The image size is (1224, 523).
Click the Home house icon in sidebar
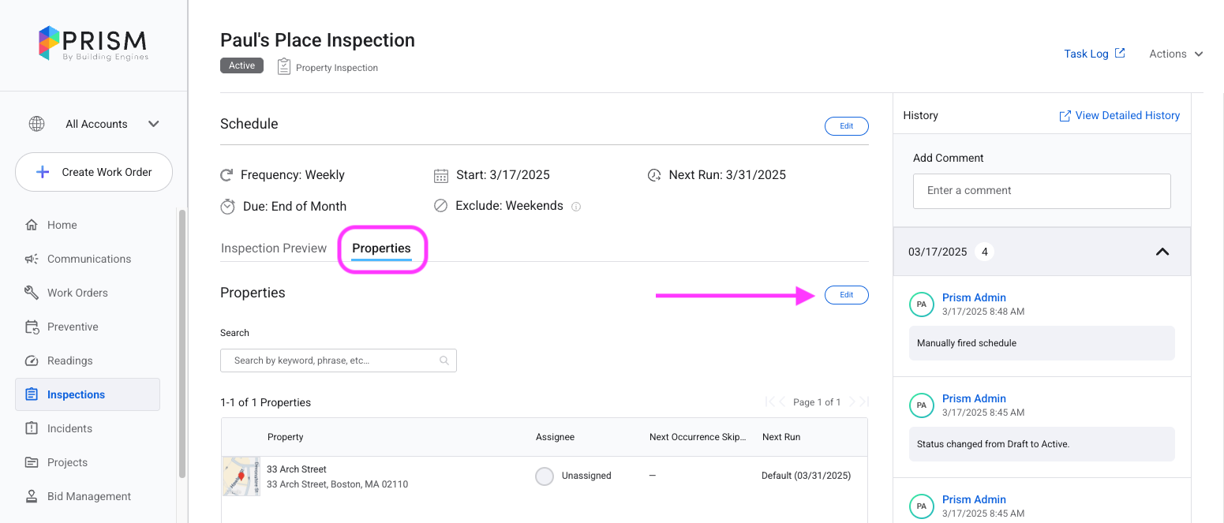pyautogui.click(x=32, y=225)
